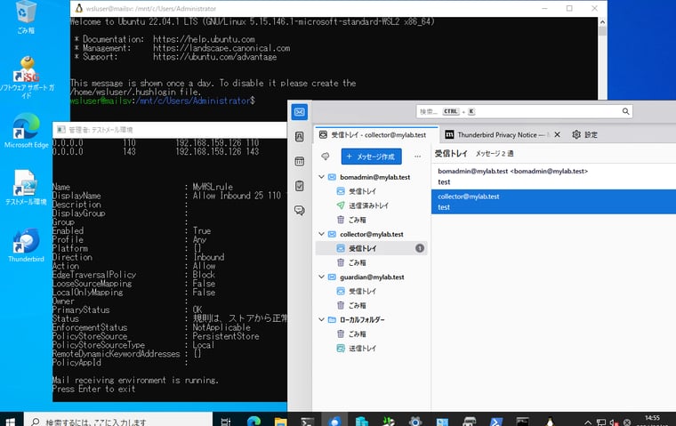This screenshot has height=426, width=676.
Task: Focus Windows taskbar search box
Action: click(118, 422)
